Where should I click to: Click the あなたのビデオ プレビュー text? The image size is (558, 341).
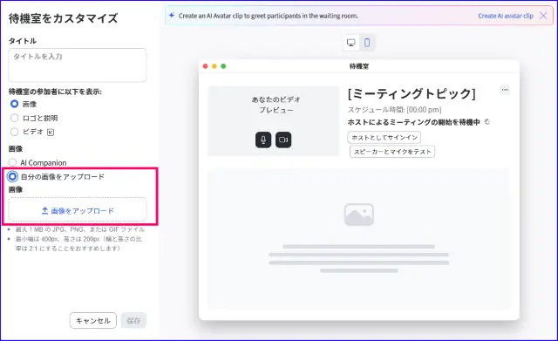(276, 105)
